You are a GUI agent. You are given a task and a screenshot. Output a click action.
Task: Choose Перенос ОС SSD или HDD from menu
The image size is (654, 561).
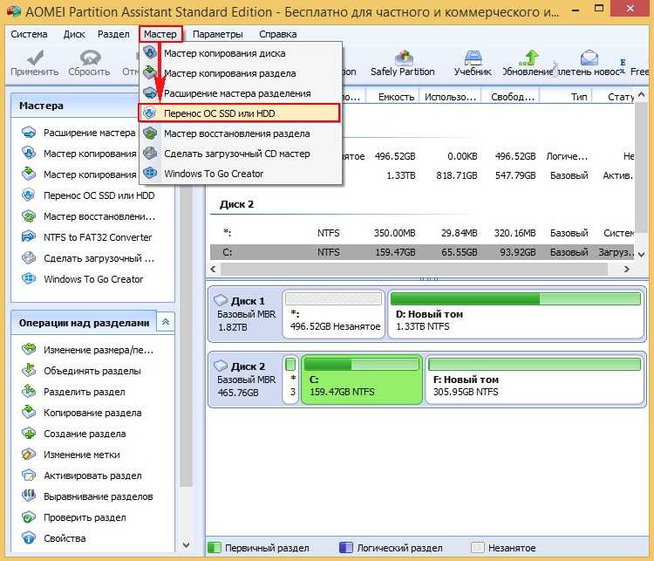[238, 113]
